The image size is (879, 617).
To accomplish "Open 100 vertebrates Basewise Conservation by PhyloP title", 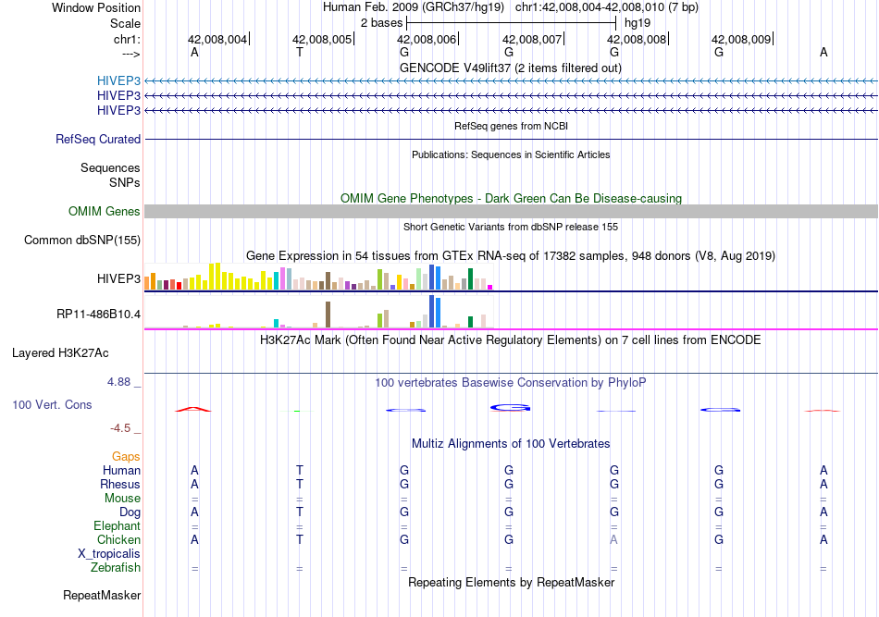I will (x=510, y=383).
